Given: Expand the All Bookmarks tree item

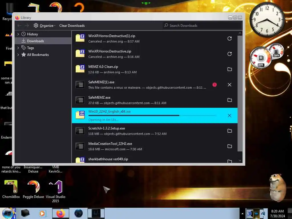Looking at the screenshot, I should [18, 55].
